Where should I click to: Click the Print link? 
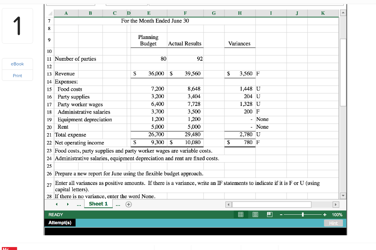17,75
